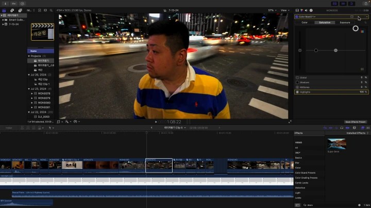The width and height of the screenshot is (371, 208).
Task: Switch to the Exposure tab
Action: coord(345,23)
